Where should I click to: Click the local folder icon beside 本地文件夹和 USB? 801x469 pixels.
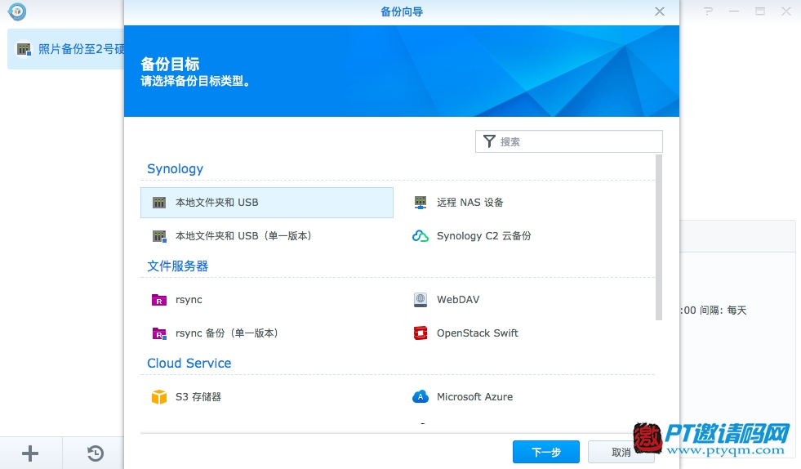pos(159,203)
